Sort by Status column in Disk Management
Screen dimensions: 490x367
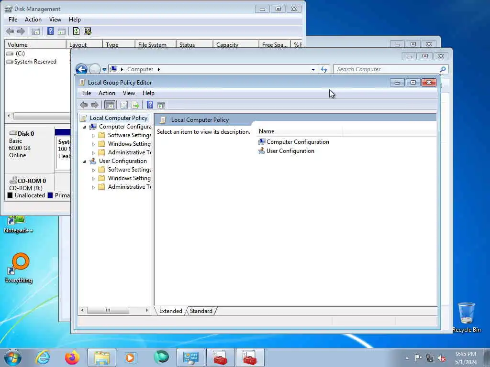point(194,44)
